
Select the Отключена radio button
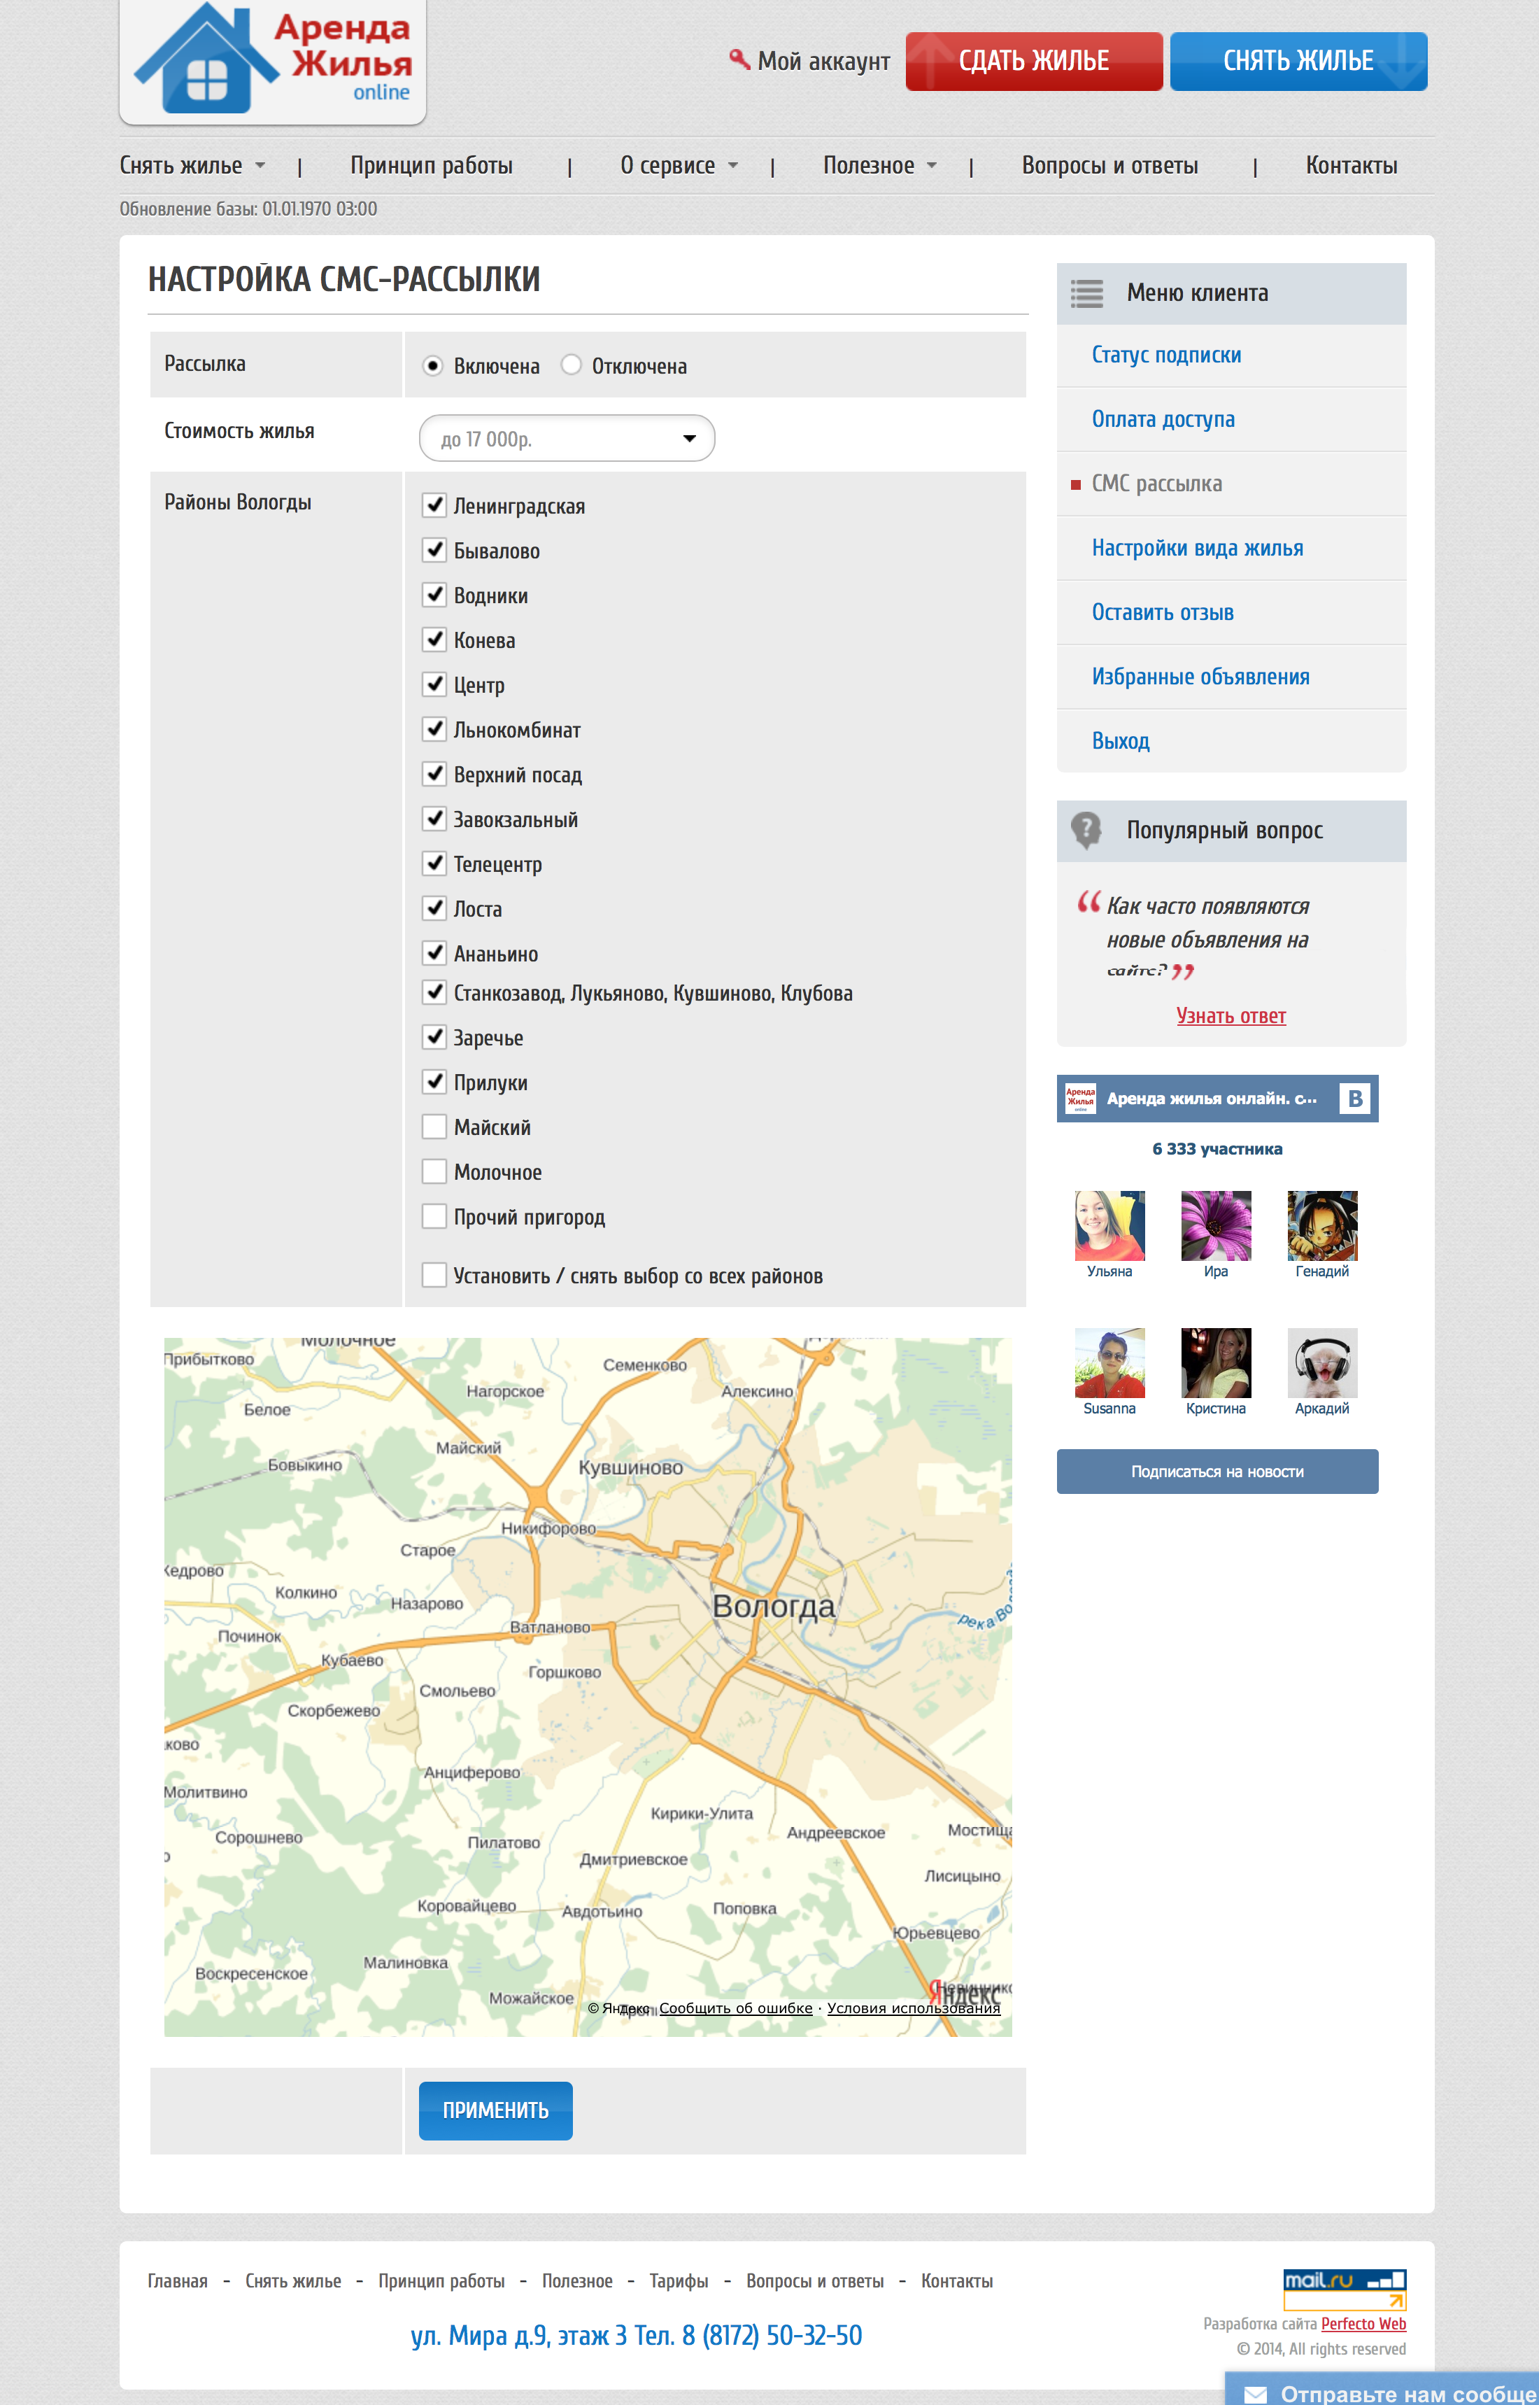click(x=571, y=365)
